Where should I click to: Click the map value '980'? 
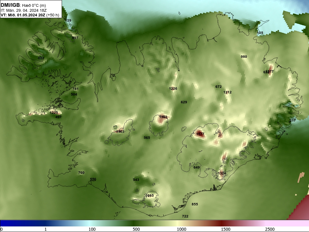[x=244, y=57]
